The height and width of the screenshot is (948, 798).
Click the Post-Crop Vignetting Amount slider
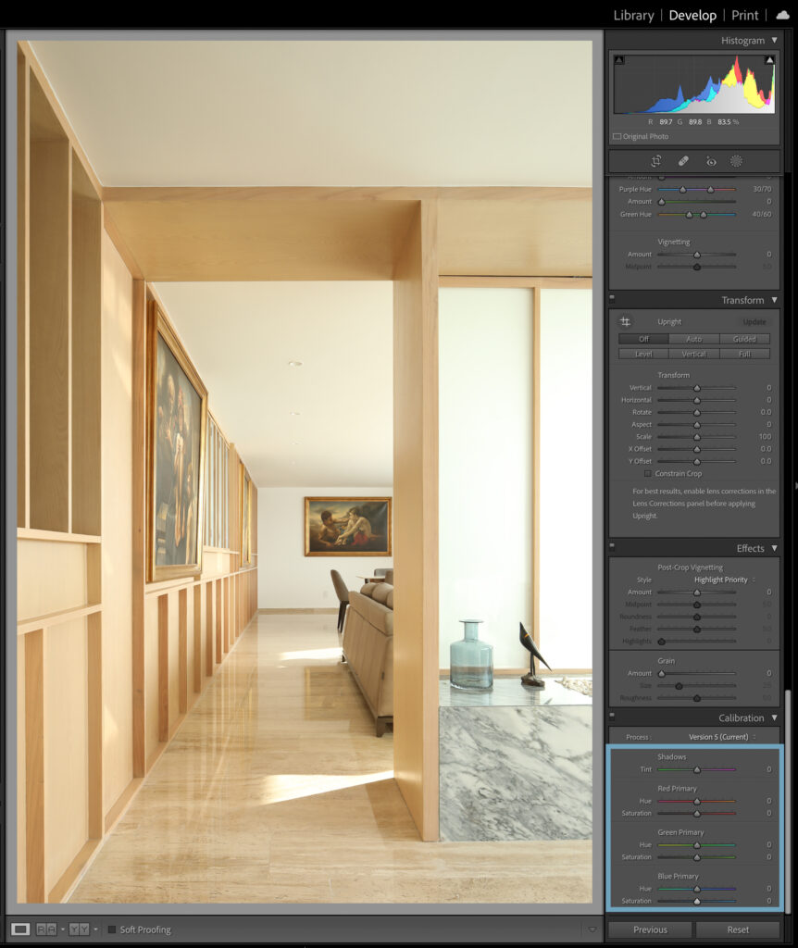(x=696, y=592)
